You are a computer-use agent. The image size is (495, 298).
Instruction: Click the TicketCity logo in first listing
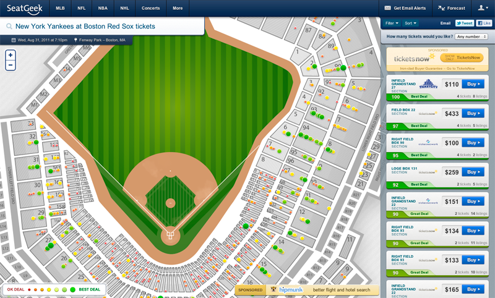tap(428, 84)
